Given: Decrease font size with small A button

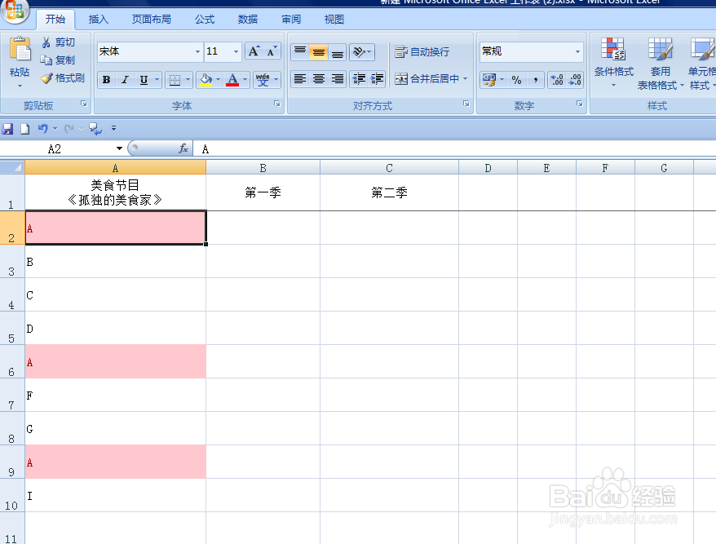Looking at the screenshot, I should coord(272,51).
